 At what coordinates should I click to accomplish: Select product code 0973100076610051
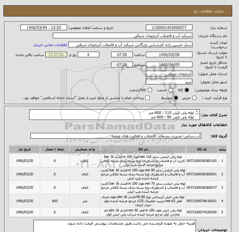coord(202,201)
